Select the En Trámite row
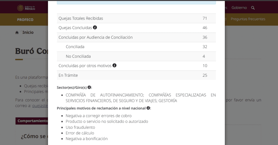This screenshot has height=145, width=278. (x=136, y=75)
